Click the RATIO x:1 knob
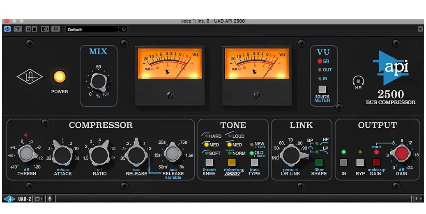 (x=99, y=155)
